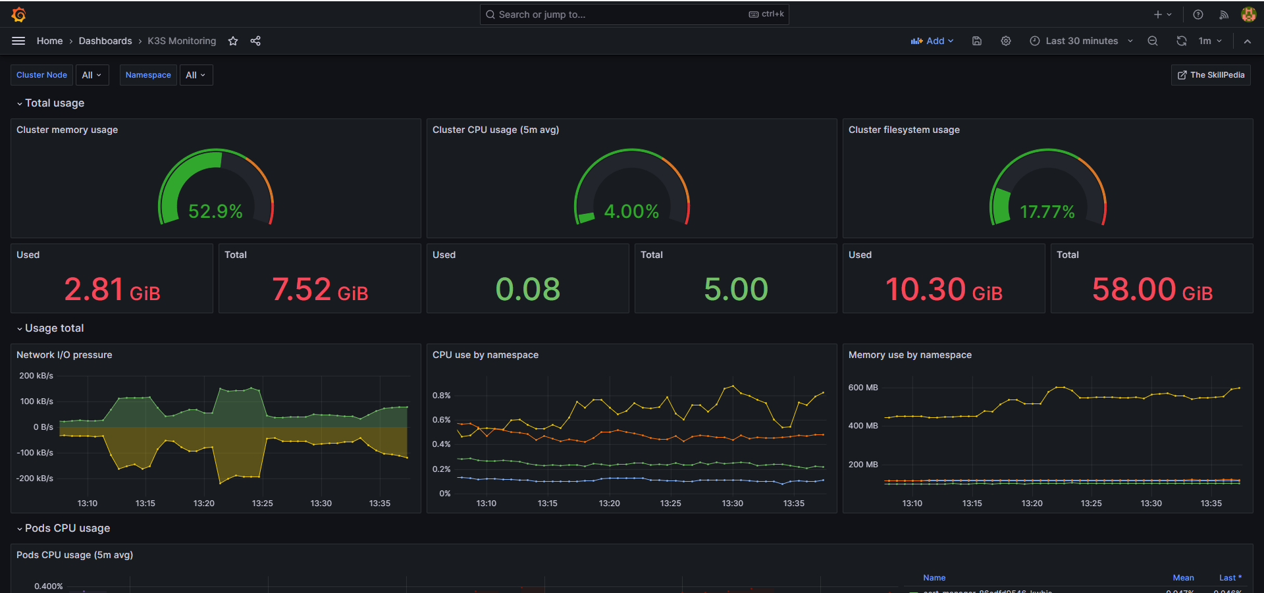The height and width of the screenshot is (593, 1264).
Task: Collapse the Total usage row
Action: point(20,103)
